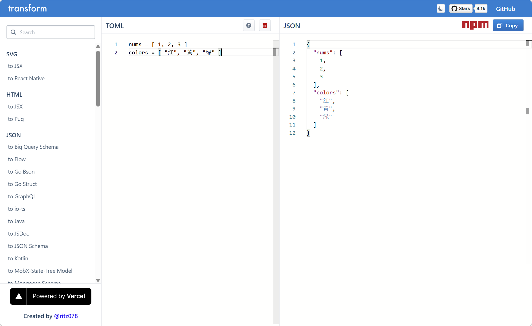
Task: Click the npm logo
Action: pos(475,25)
